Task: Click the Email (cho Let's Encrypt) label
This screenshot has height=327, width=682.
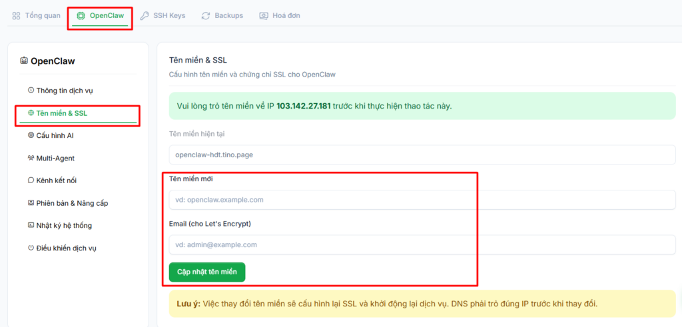Action: pyautogui.click(x=210, y=224)
